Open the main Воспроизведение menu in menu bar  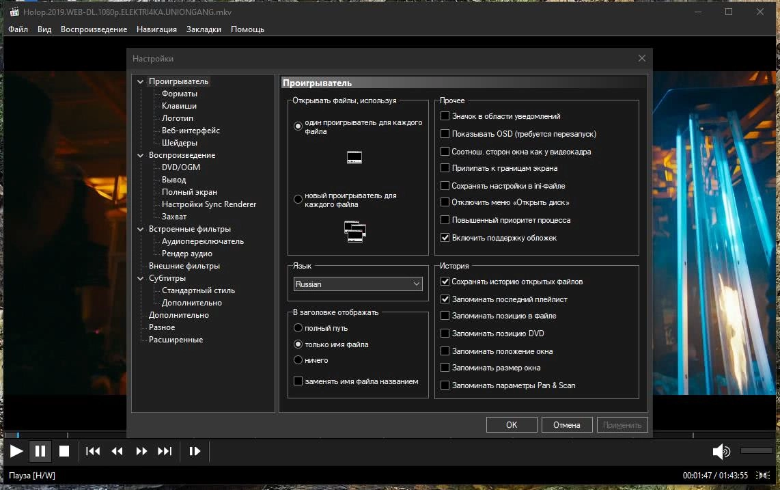(x=94, y=29)
